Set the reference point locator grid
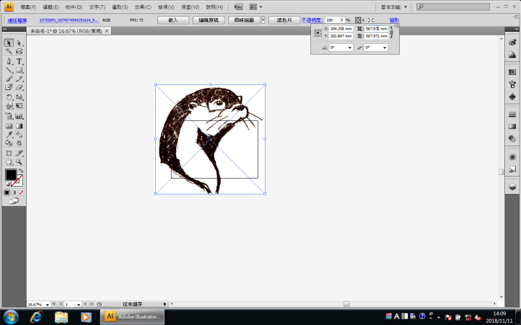 pyautogui.click(x=318, y=32)
